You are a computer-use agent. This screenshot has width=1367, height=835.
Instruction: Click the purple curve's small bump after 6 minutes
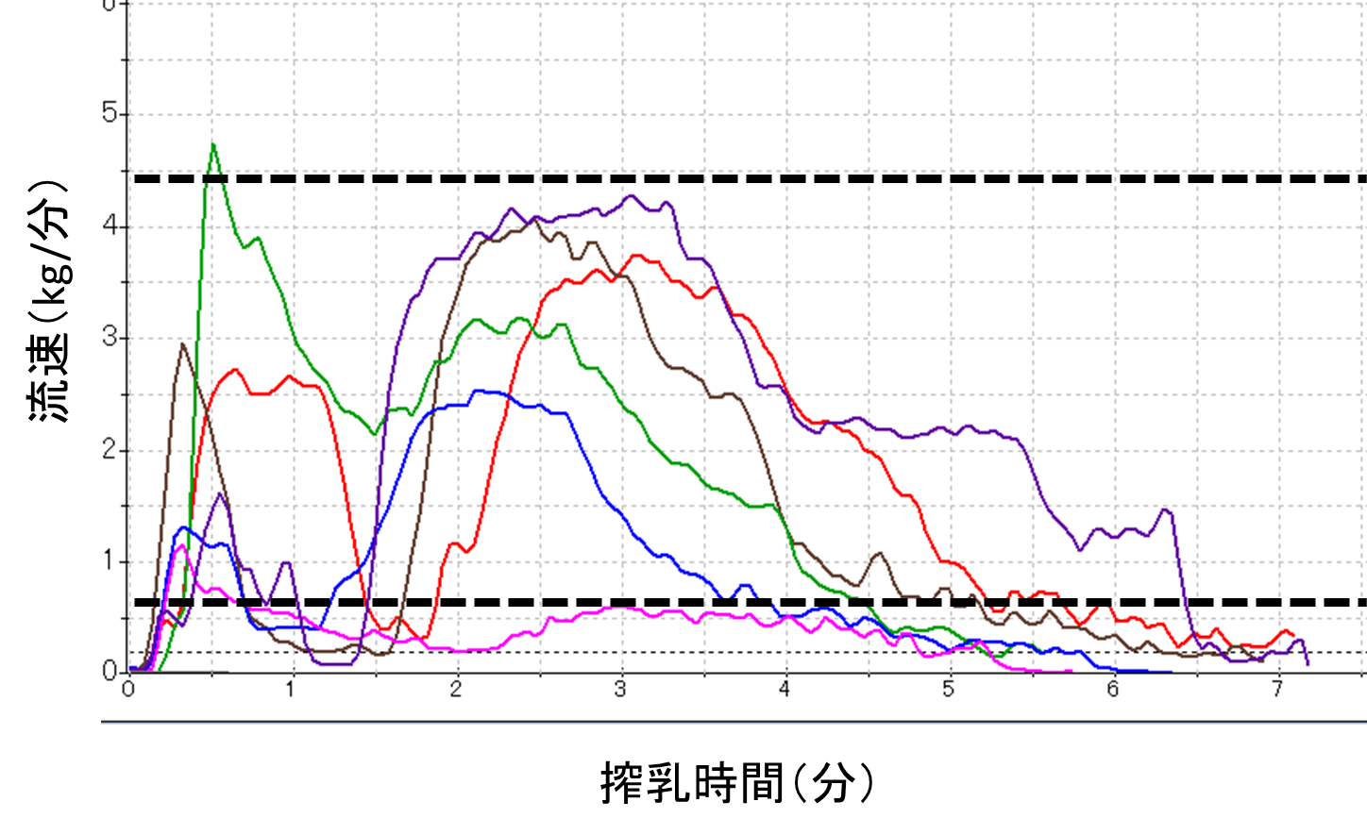1166,510
